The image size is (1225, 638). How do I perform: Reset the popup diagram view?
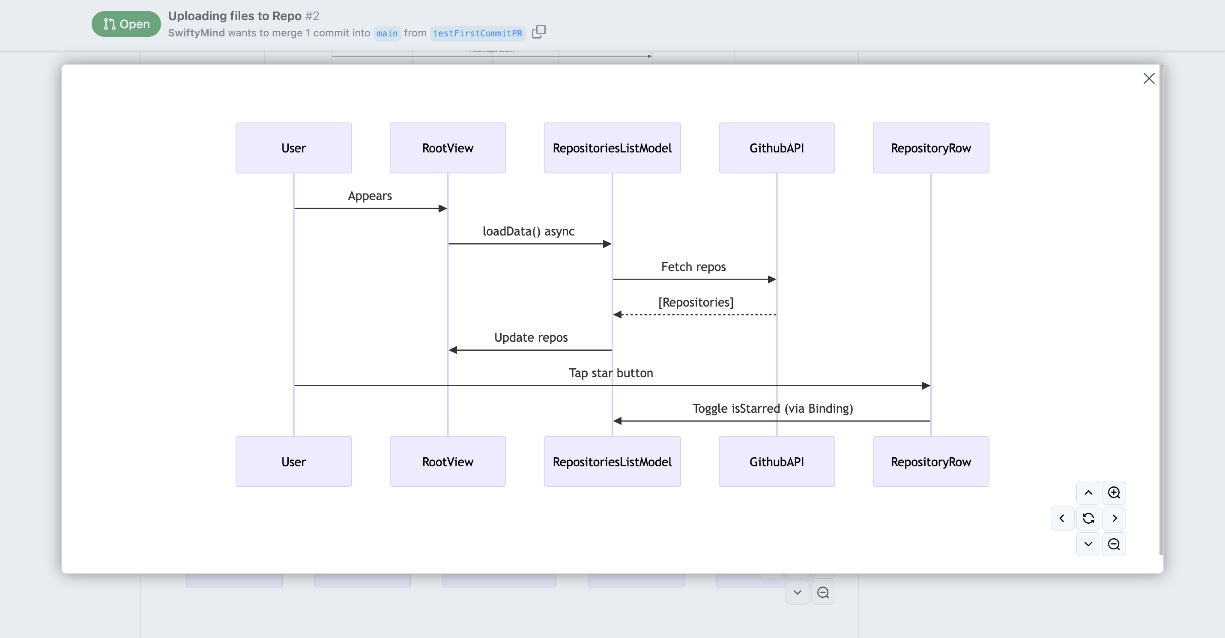click(1088, 518)
